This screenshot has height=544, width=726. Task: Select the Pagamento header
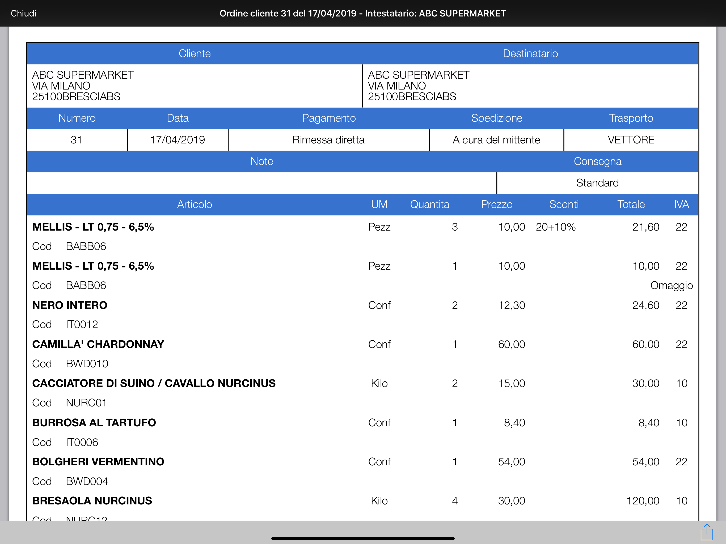(328, 118)
